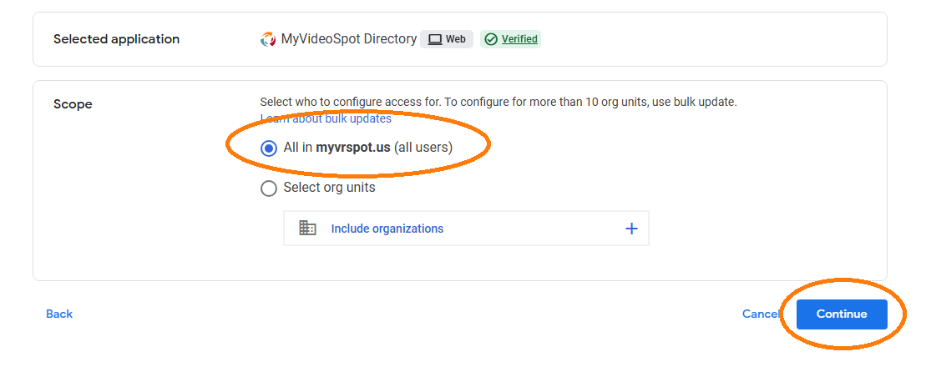Click the green checkmark Verified icon
Screen dimensions: 926x367
tap(491, 39)
